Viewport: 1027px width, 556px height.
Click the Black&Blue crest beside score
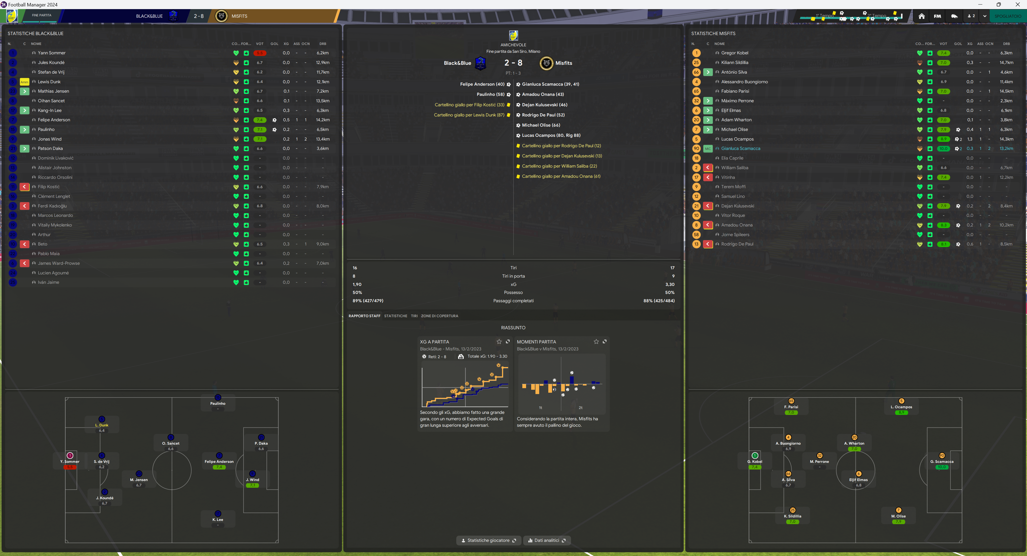[481, 63]
